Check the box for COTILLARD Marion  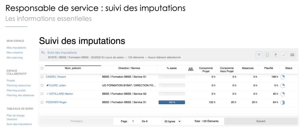(42, 94)
